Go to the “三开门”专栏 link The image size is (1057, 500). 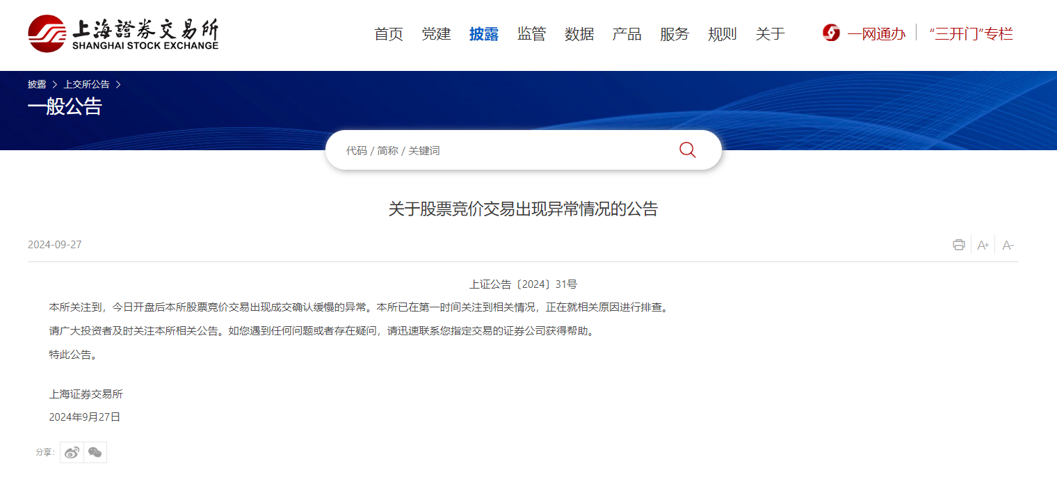[x=971, y=34]
